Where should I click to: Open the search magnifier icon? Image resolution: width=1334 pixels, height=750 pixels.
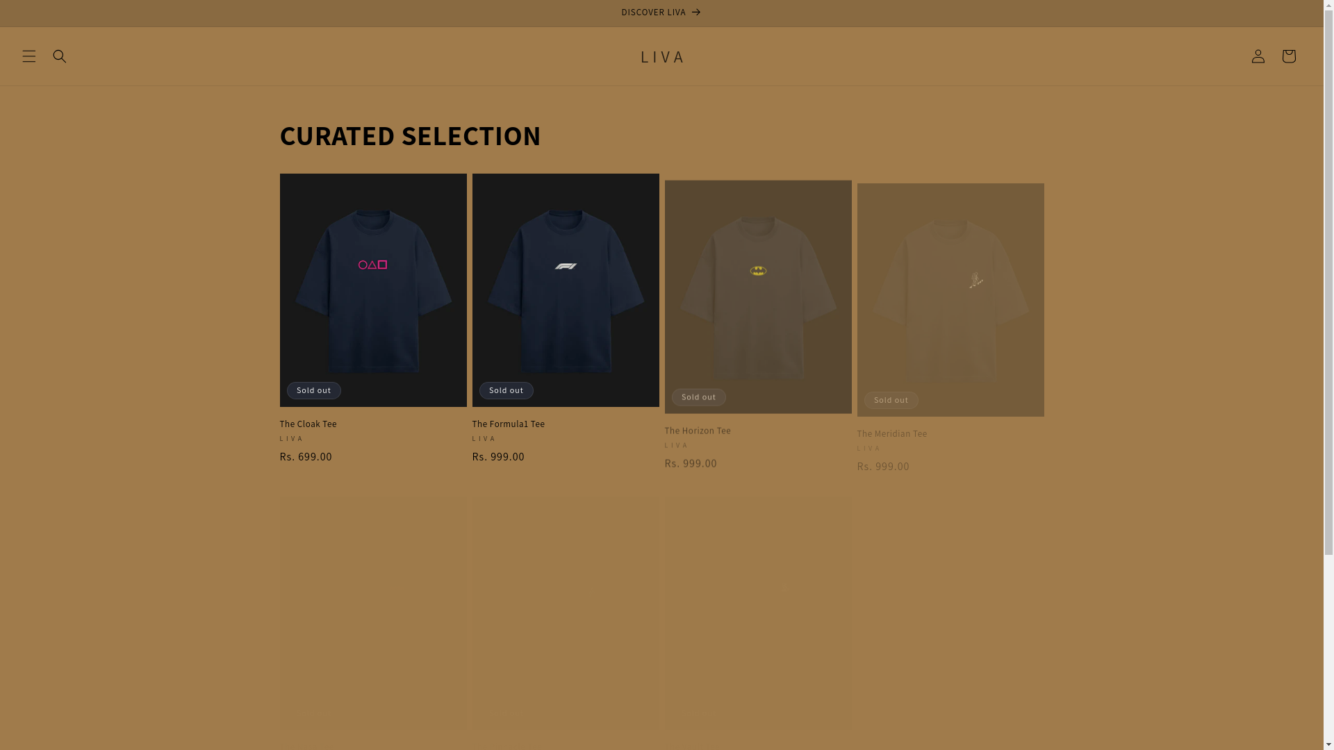pyautogui.click(x=60, y=56)
